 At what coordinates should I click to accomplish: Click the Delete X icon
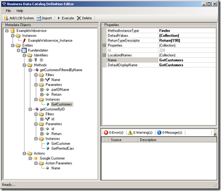click(x=79, y=18)
